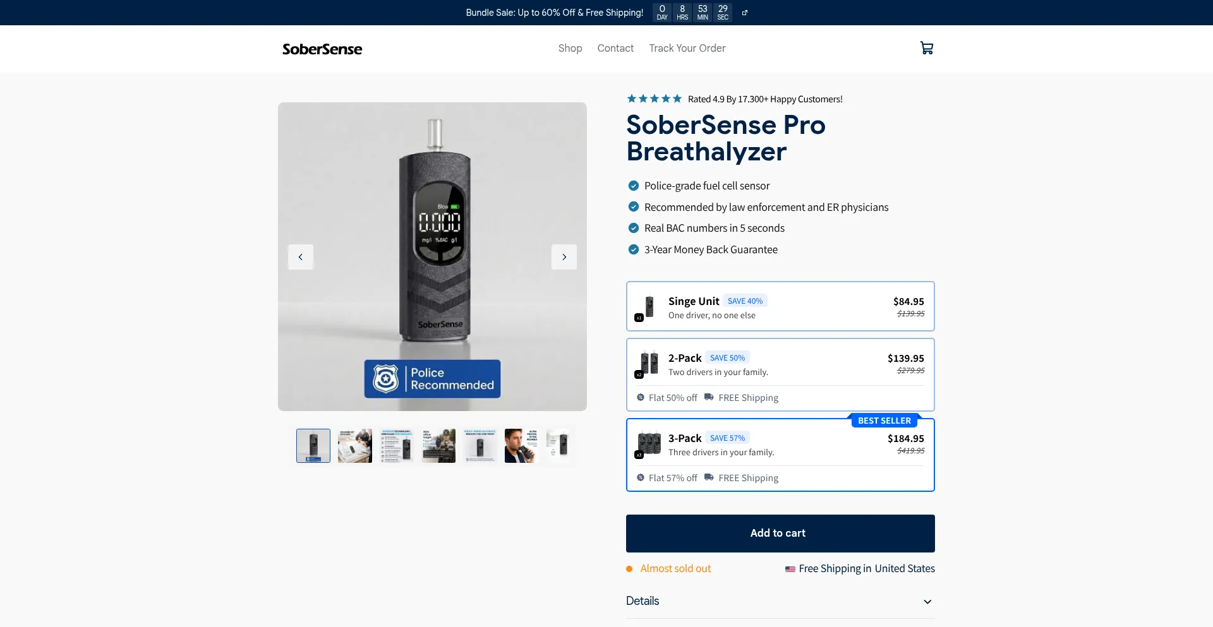1213x627 pixels.
Task: Click the Add to cart button
Action: (780, 534)
